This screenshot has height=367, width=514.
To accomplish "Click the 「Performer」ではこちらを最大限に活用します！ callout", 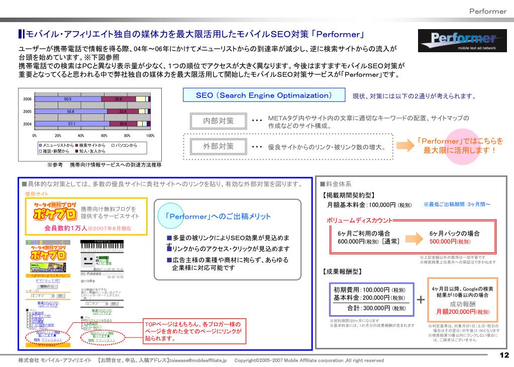I will click(x=460, y=146).
